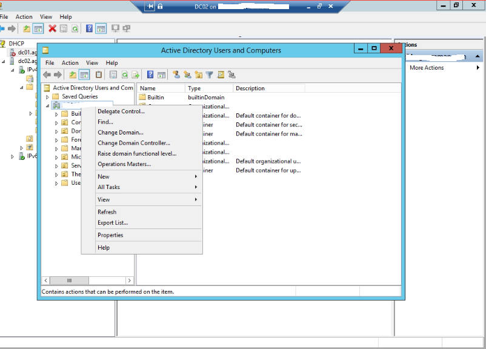Open the View menu of the DHCP window
The height and width of the screenshot is (349, 486).
click(46, 17)
